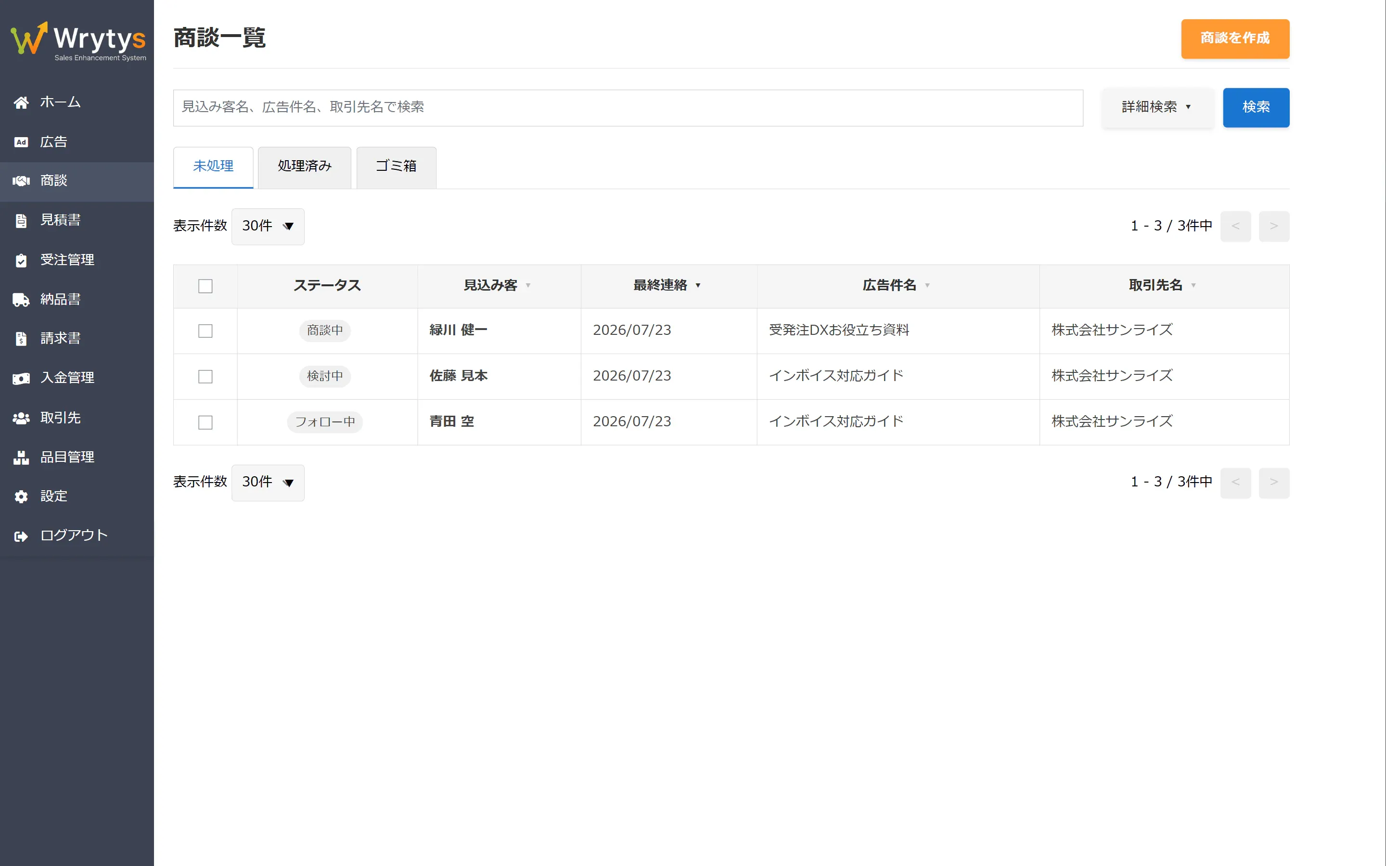Check the row for 青田 空

(x=205, y=423)
